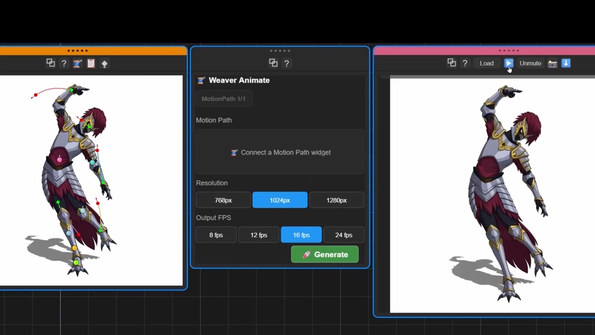Click the Connect a Motion Path widget area

280,152
